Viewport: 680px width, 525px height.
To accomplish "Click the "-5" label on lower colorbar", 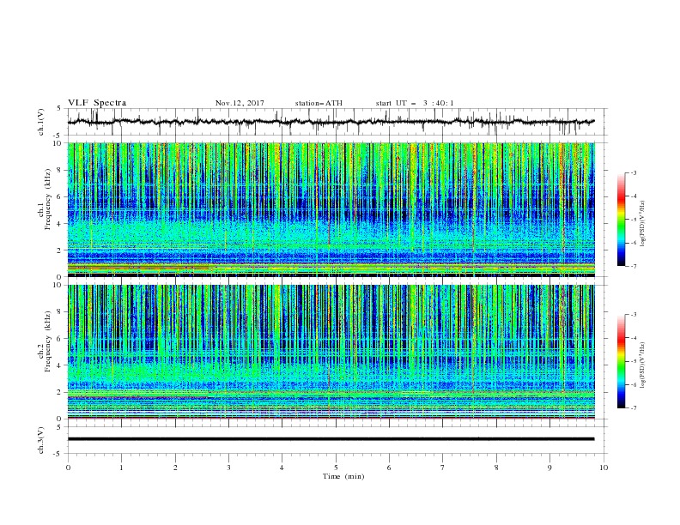I will [x=633, y=361].
